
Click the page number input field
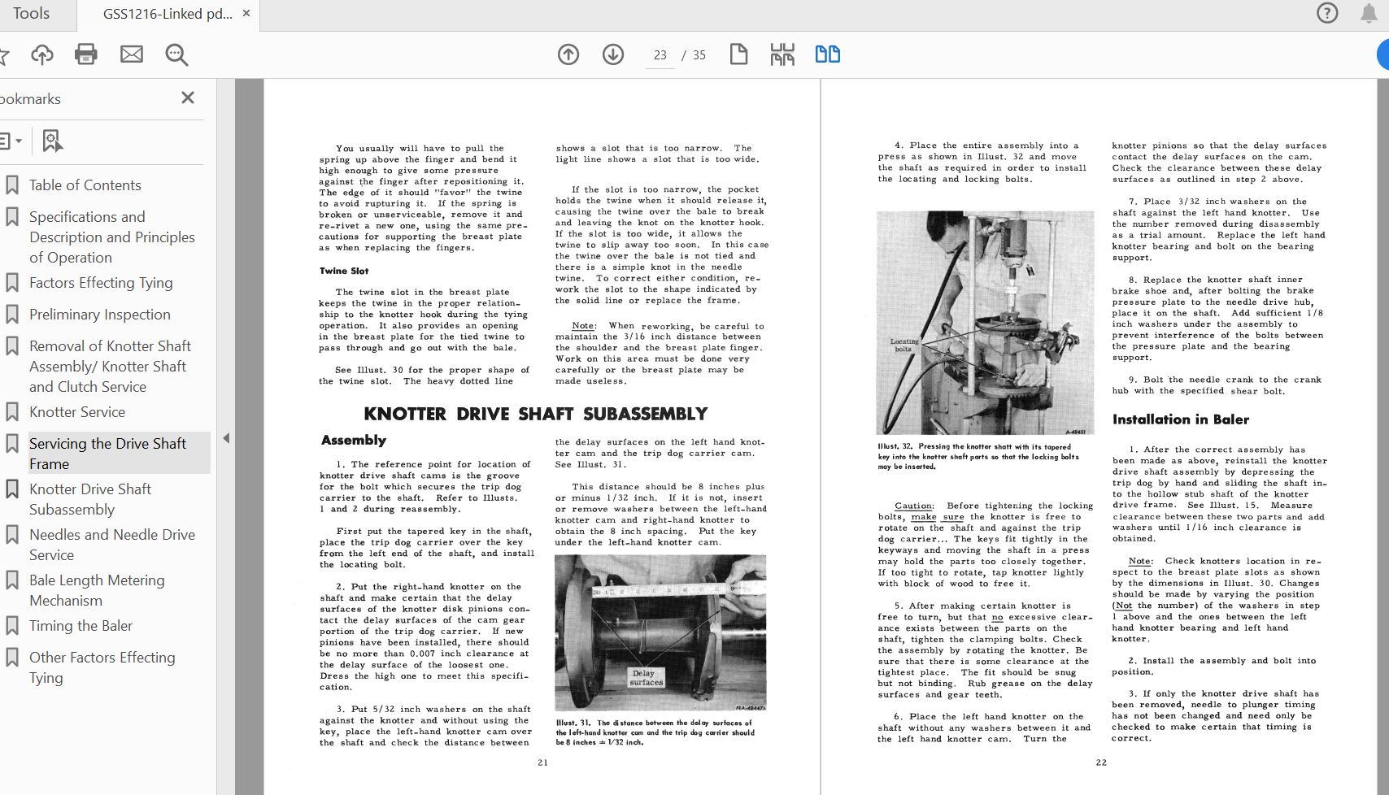tap(660, 54)
